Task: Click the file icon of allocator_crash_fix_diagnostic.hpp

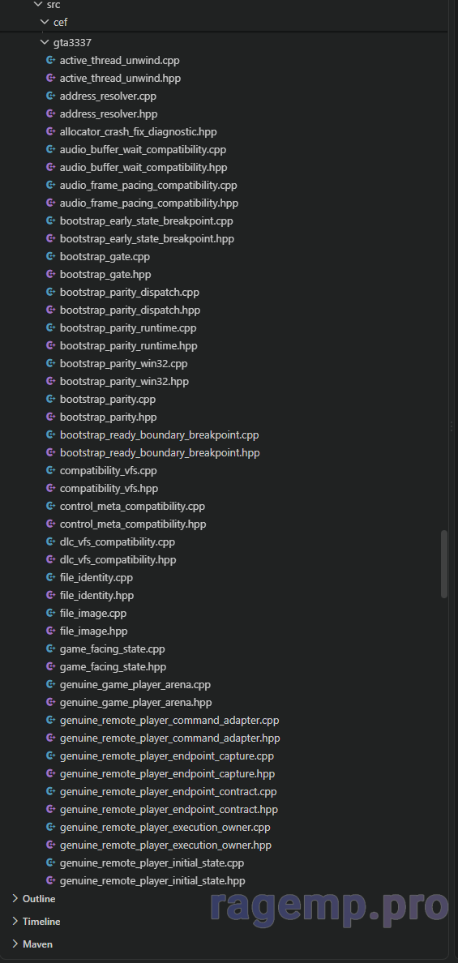Action: pos(51,131)
